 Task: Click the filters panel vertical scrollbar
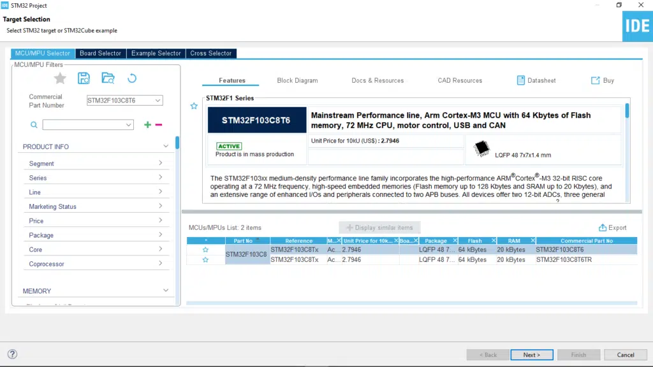click(x=177, y=143)
